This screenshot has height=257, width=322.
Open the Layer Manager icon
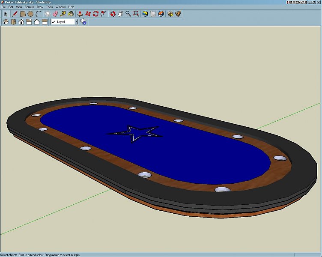tap(83, 22)
